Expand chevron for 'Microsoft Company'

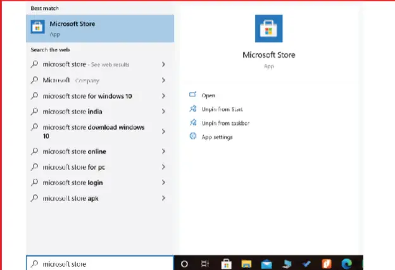[163, 80]
